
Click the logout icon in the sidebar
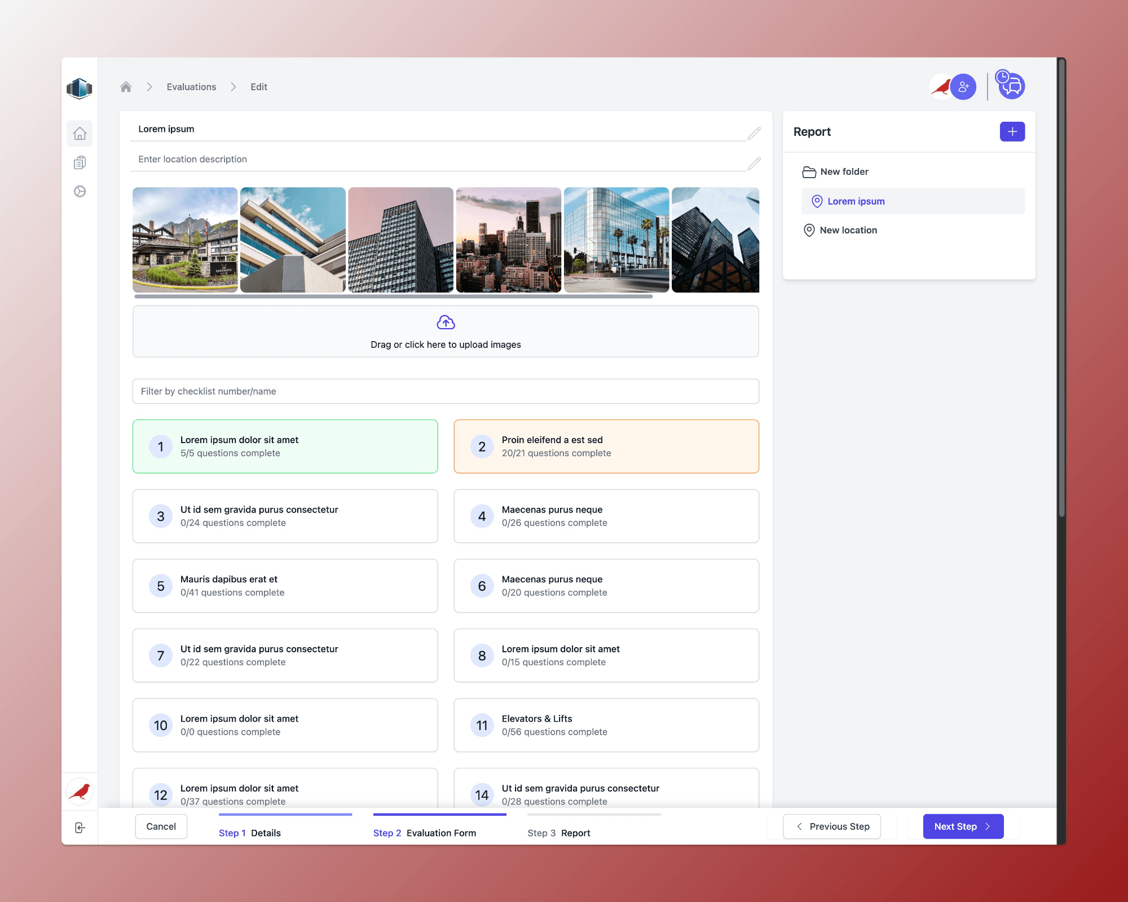pyautogui.click(x=80, y=828)
